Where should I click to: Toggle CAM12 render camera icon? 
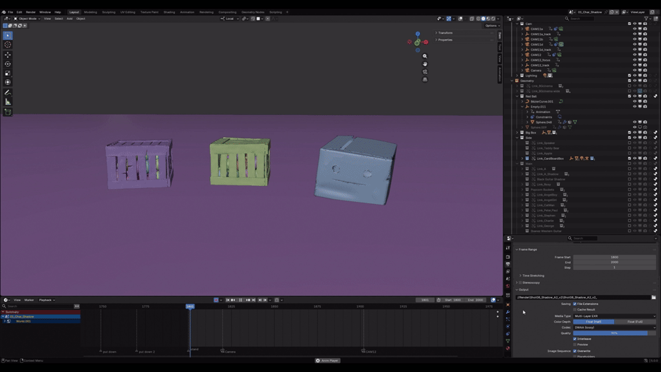point(645,55)
